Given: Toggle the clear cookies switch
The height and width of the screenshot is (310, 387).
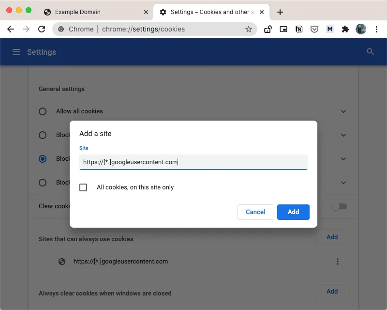Looking at the screenshot, I should [339, 206].
